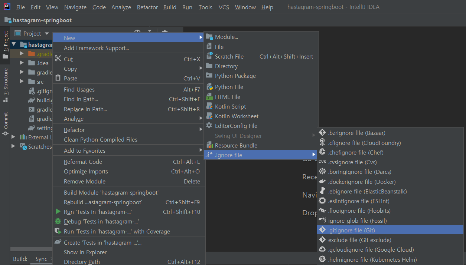Open the Commit tool window tab

click(x=6, y=124)
